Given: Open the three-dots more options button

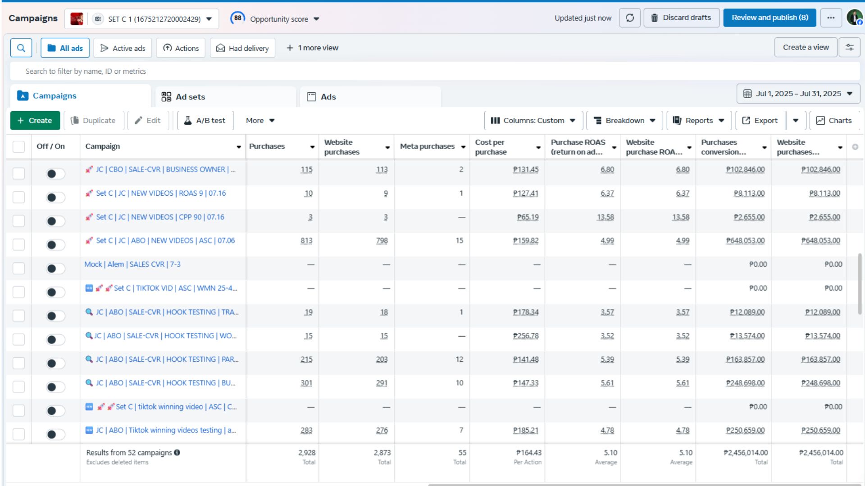Looking at the screenshot, I should coord(831,18).
